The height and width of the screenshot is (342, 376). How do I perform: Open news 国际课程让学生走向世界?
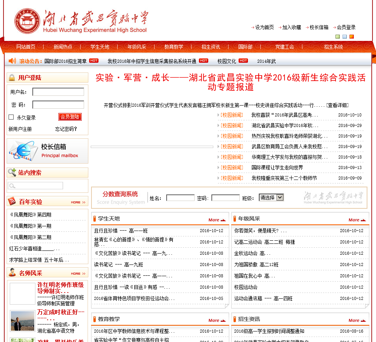coord(277,167)
